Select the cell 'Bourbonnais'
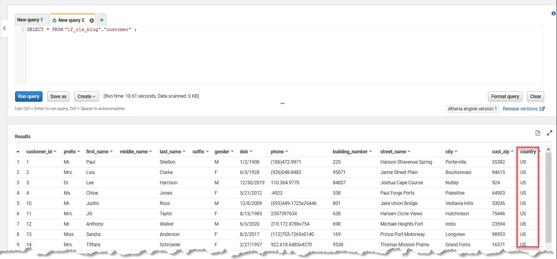This screenshot has height=259, width=557. pyautogui.click(x=459, y=172)
